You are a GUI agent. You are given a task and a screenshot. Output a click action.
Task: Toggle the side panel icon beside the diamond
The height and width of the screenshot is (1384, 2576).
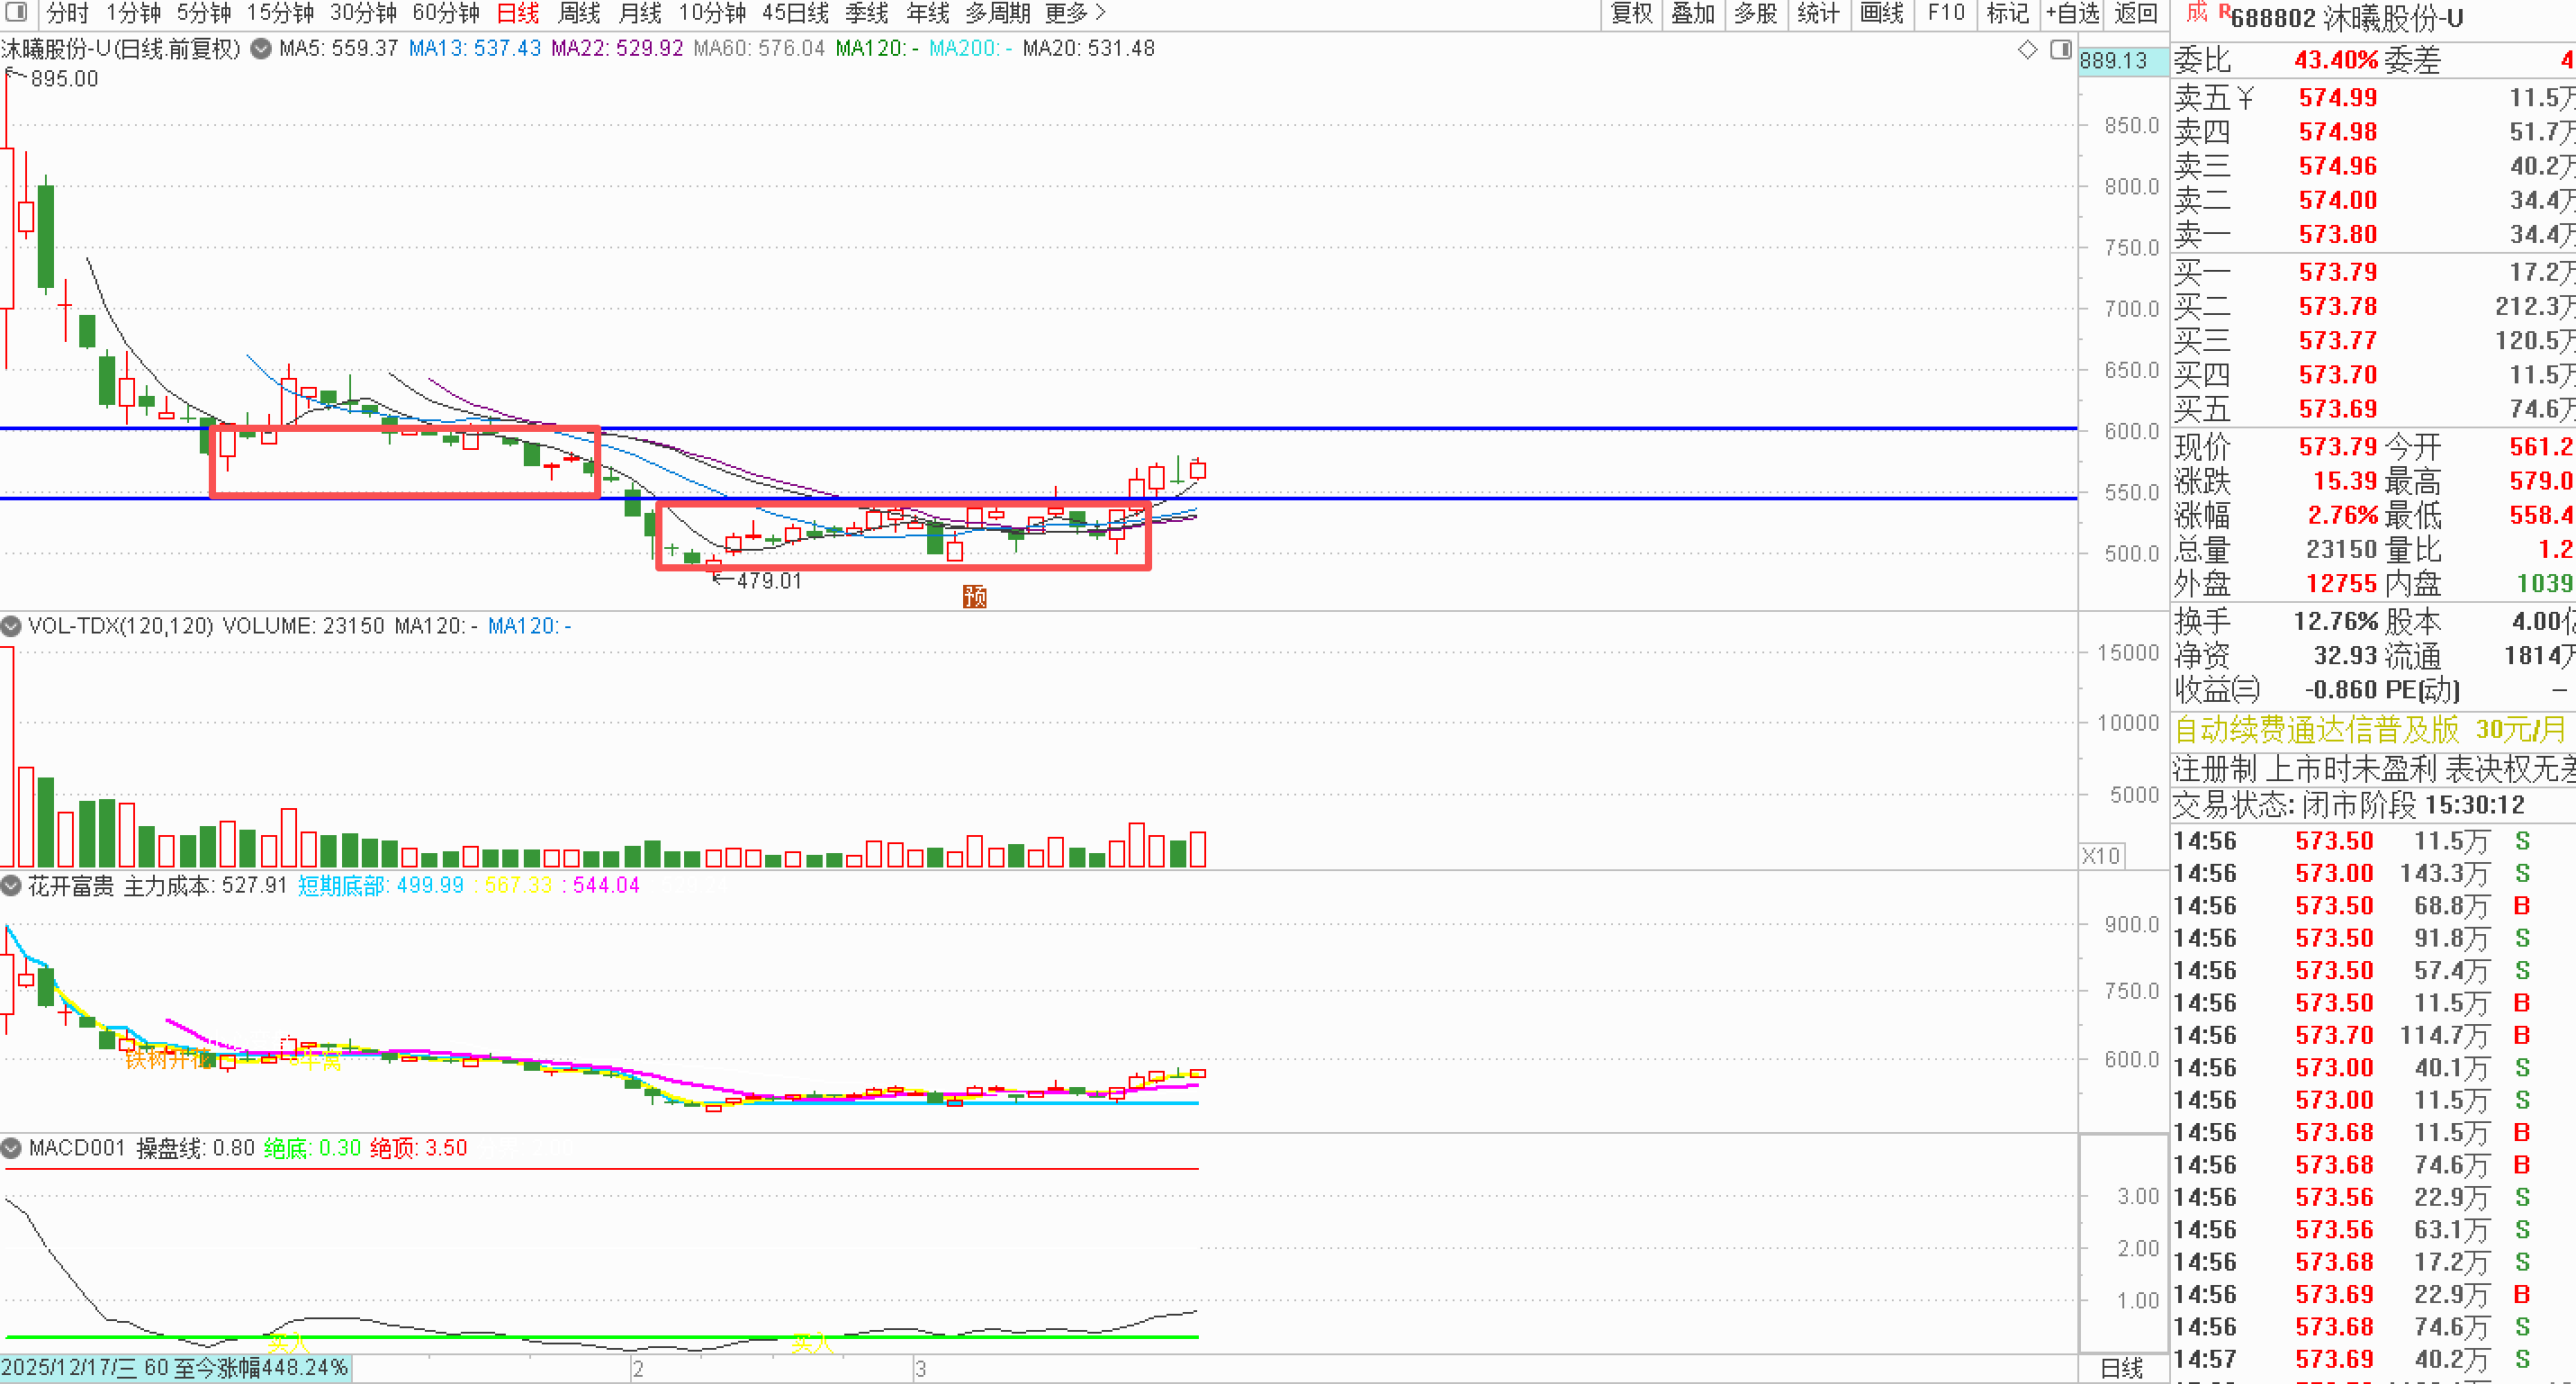pyautogui.click(x=2060, y=50)
